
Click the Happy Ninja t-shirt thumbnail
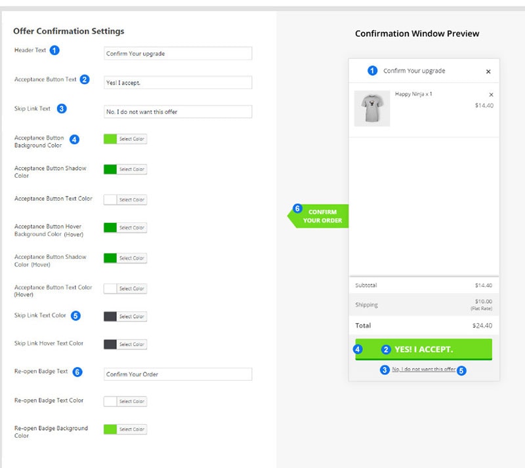372,108
